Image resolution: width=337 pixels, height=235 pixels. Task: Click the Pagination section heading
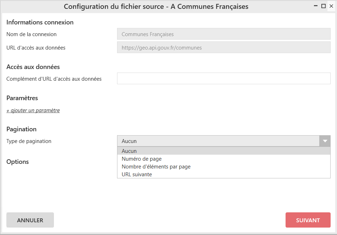click(x=21, y=129)
